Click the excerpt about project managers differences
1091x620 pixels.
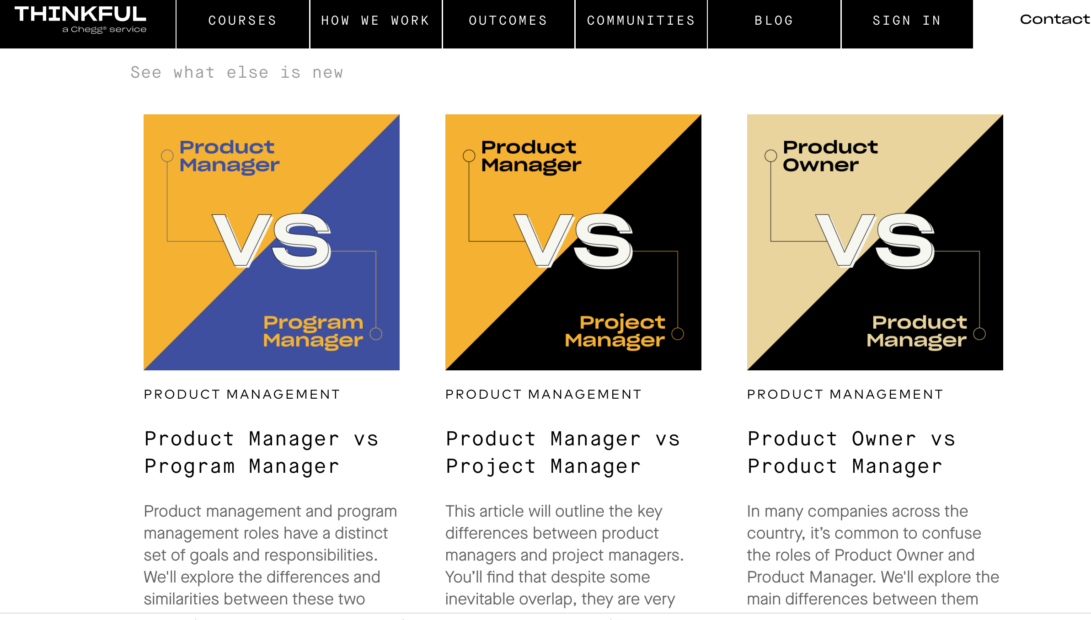(x=565, y=555)
